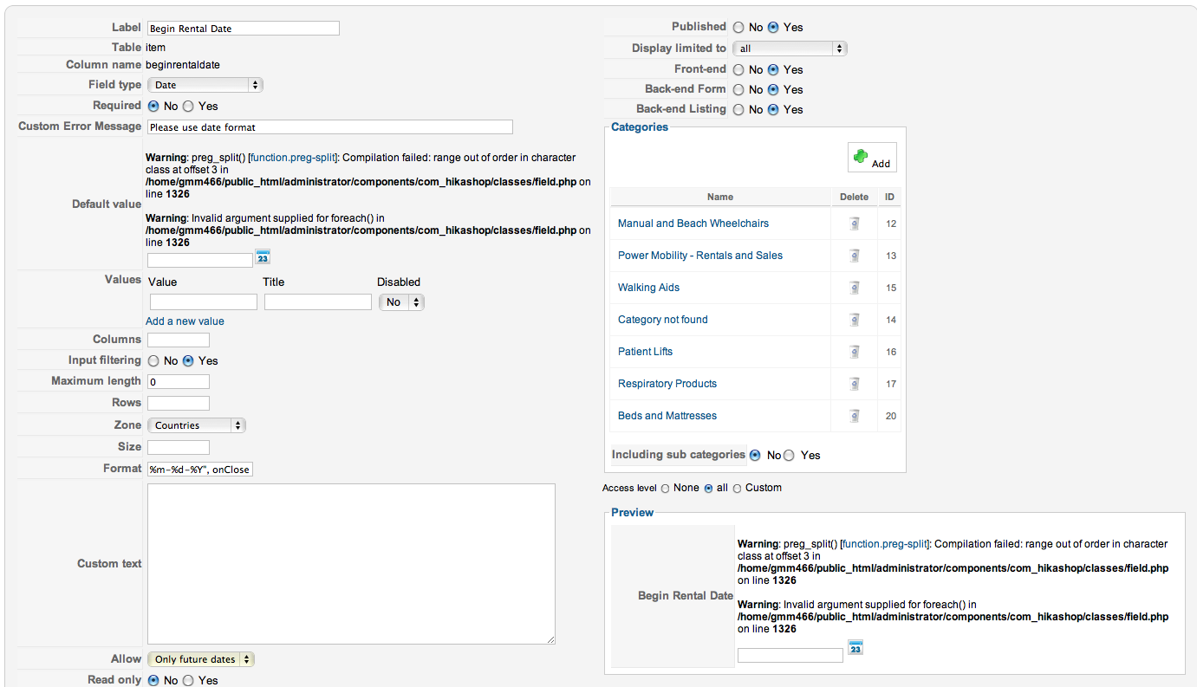Open the Field type dropdown
1197x687 pixels.
[x=205, y=85]
